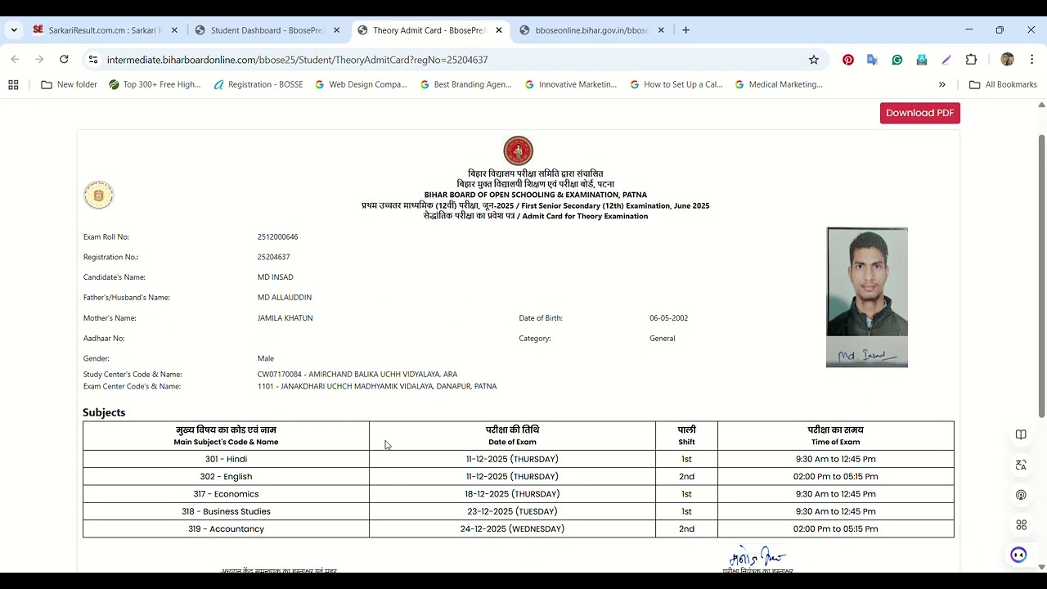Click the 319 - Accountancy subject cell
Image resolution: width=1047 pixels, height=589 pixels.
226,528
